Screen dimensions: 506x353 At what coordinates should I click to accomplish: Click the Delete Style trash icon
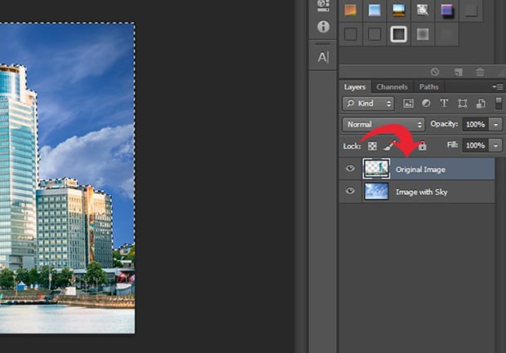(x=480, y=72)
